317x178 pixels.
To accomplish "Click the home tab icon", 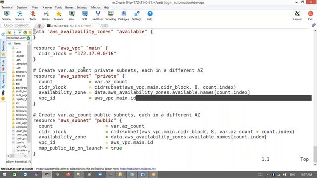I will click(39, 26).
